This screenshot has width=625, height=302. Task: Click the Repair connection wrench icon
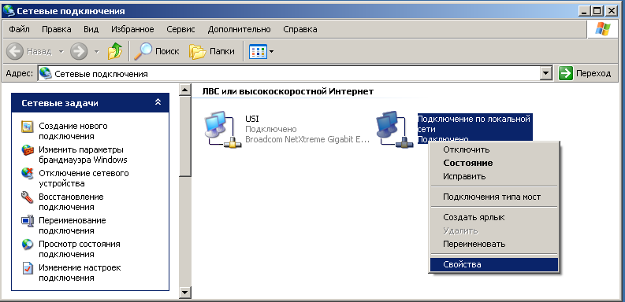coord(27,197)
